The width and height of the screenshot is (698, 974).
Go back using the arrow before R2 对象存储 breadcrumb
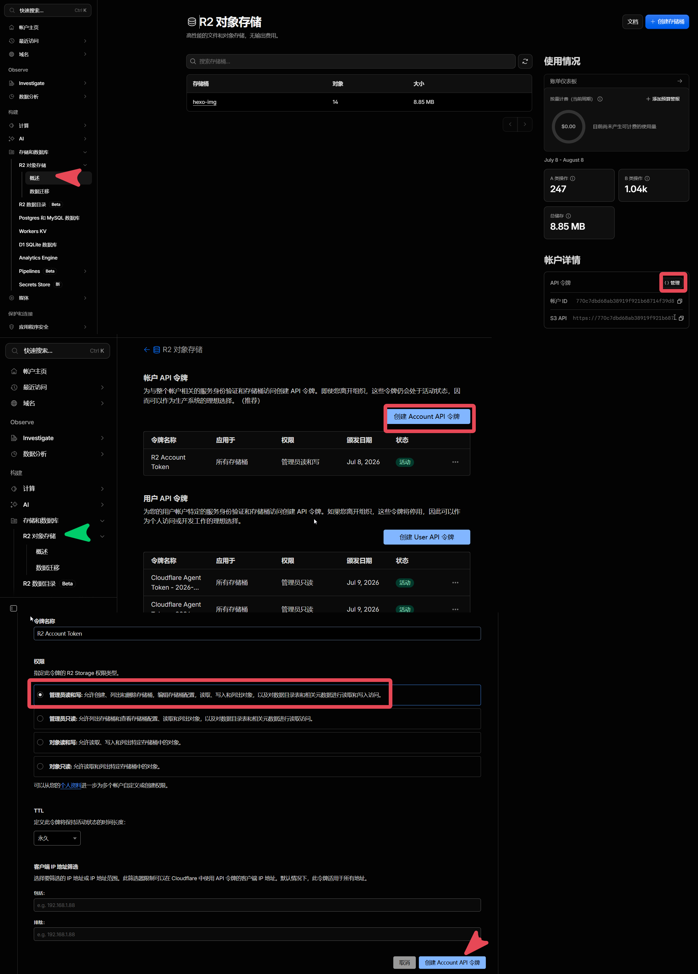(x=147, y=350)
